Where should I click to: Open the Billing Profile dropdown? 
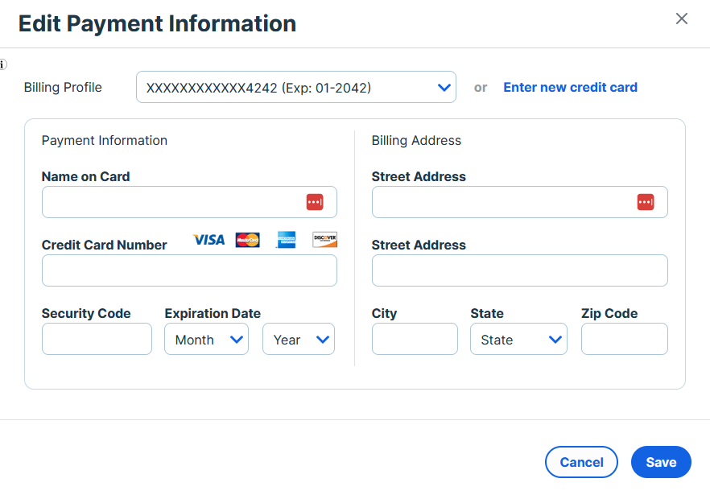295,88
